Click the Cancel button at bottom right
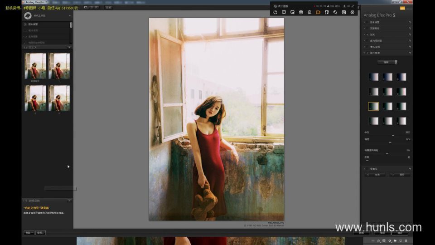This screenshot has height=245, width=435. coord(382,233)
